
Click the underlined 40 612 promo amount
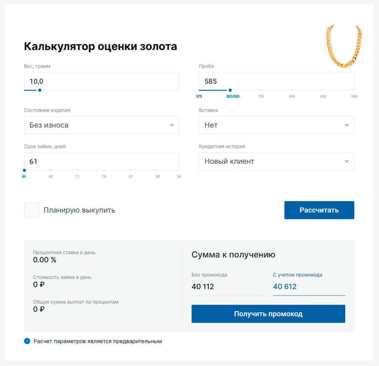[x=285, y=286]
